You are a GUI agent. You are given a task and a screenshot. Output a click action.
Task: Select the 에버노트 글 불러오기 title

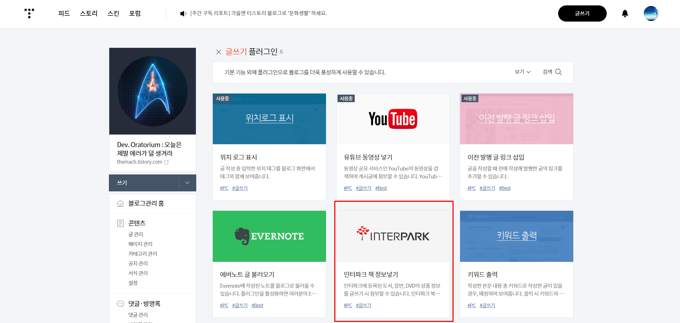[247, 274]
